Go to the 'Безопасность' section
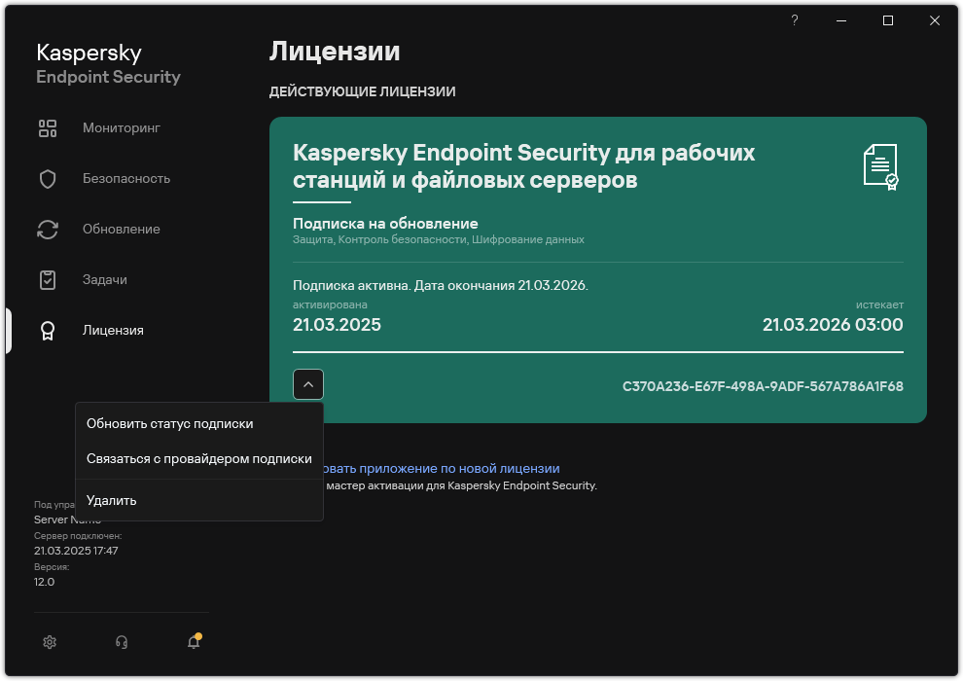The width and height of the screenshot is (963, 681). click(126, 179)
